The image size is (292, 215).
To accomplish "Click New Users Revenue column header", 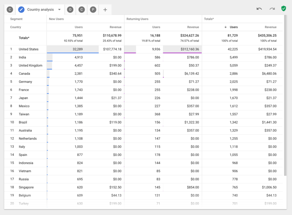I will 115,27.
